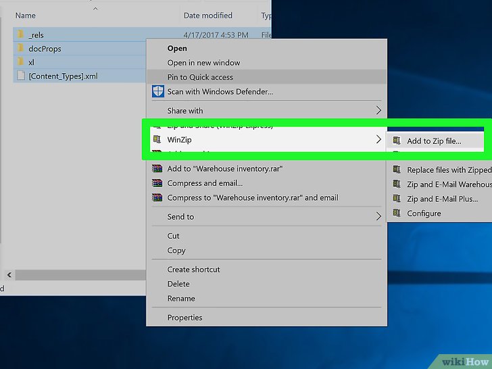The width and height of the screenshot is (492, 369).
Task: Expand the WinZip submenu arrow
Action: point(378,139)
